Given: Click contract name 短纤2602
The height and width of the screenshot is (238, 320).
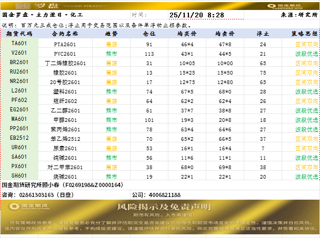Looking at the screenshot, I should click(x=65, y=101).
